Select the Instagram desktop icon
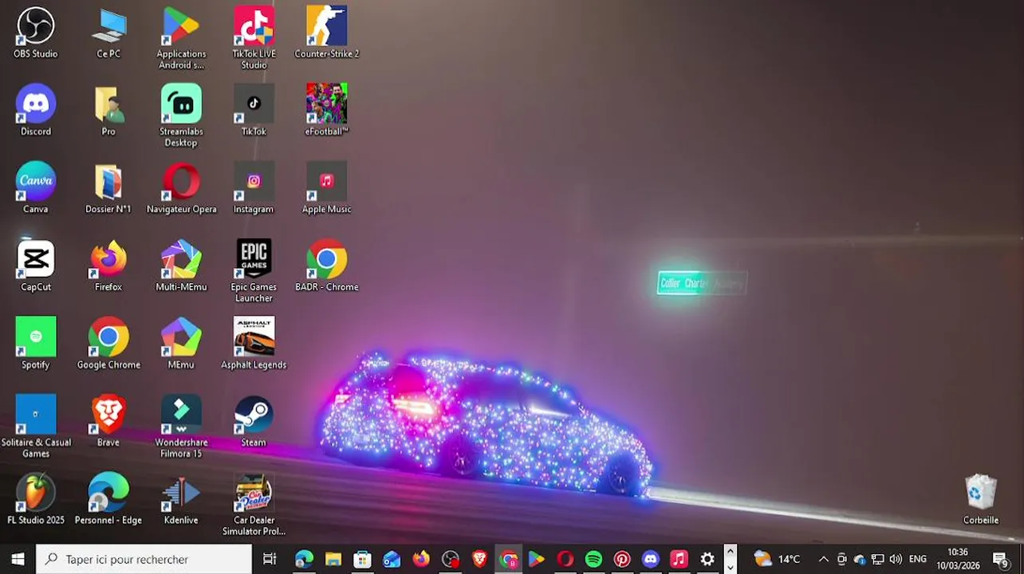 click(x=254, y=188)
